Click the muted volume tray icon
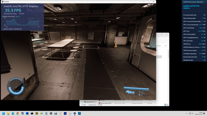 (x=192, y=113)
